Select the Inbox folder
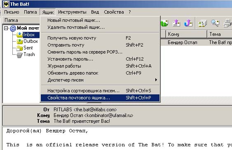This screenshot has height=150, width=232. coord(31,35)
